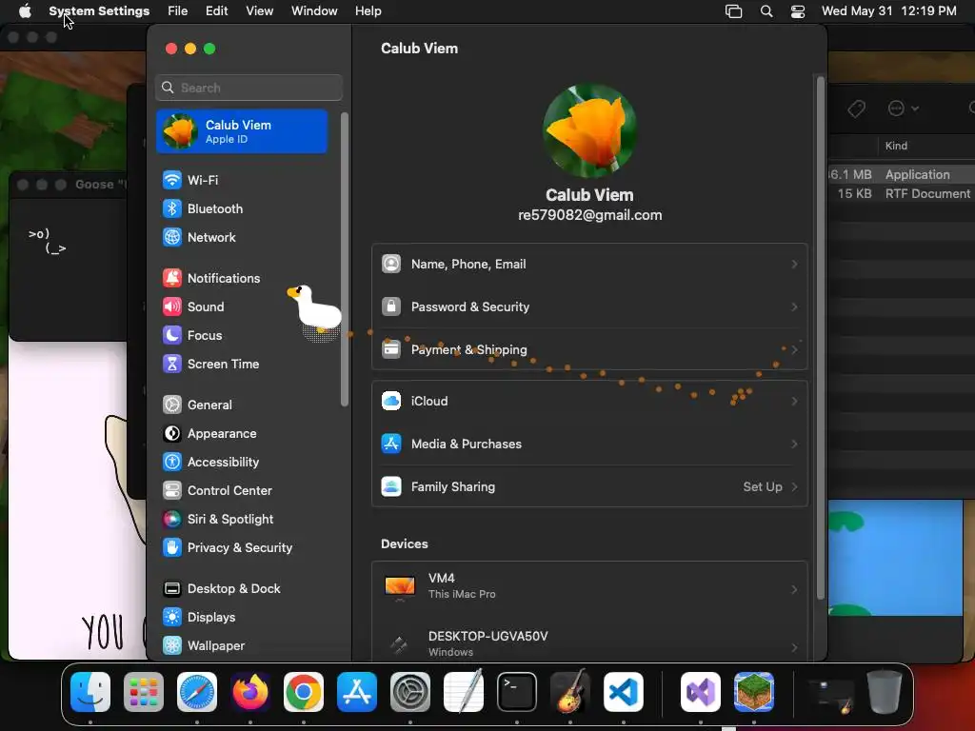Click the Family Sharing icon
975x731 pixels.
pyautogui.click(x=391, y=486)
